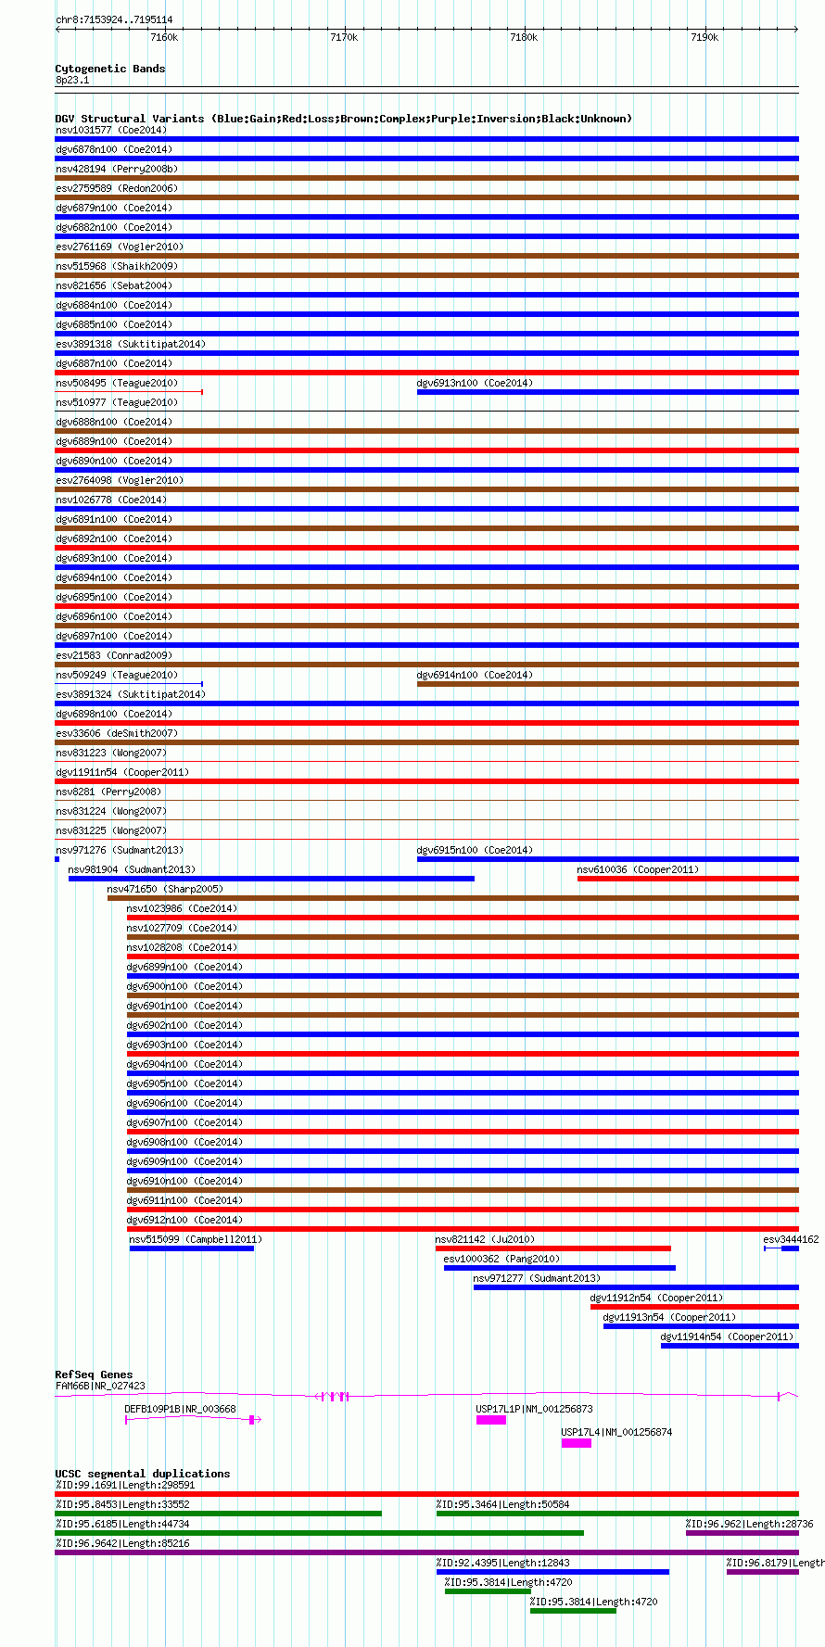
Task: Click the RefSeq Genes track title
Action: [94, 1375]
